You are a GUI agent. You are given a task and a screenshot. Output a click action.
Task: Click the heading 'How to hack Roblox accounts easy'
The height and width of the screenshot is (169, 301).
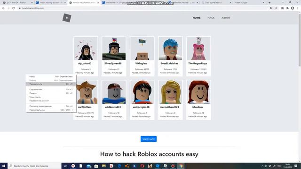pos(149,154)
